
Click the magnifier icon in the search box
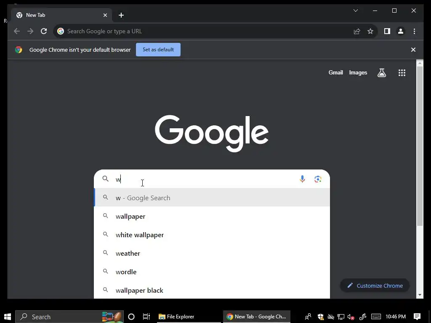[x=106, y=179]
